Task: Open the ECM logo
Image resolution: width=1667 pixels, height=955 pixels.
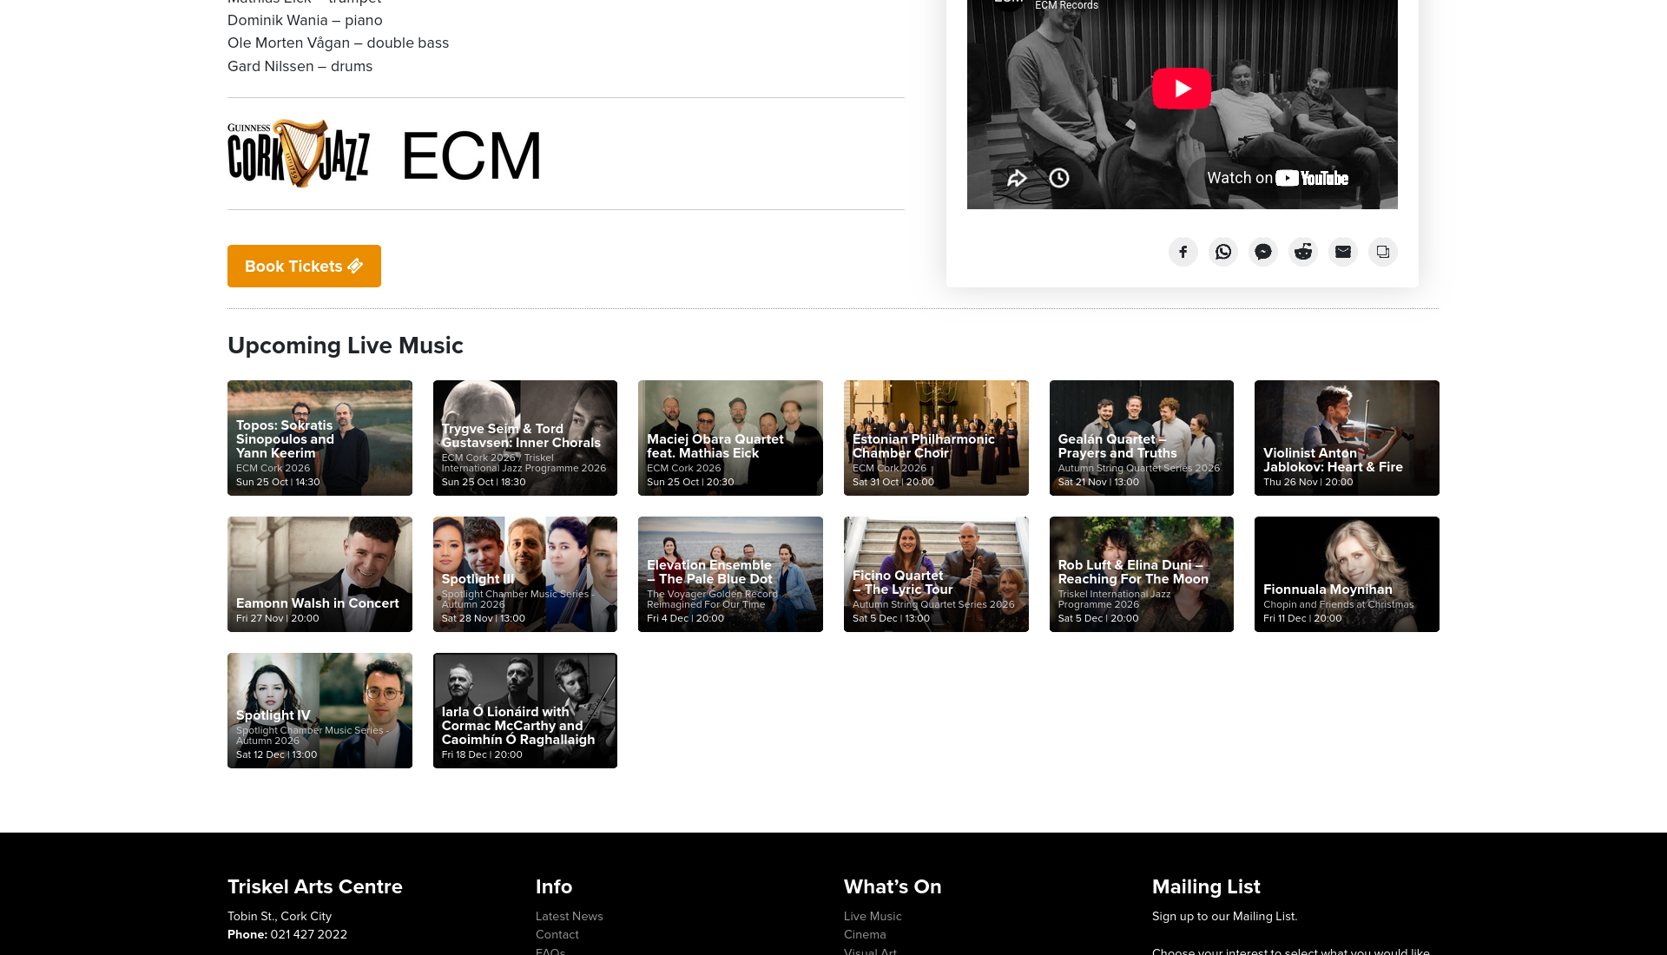Action: [471, 156]
